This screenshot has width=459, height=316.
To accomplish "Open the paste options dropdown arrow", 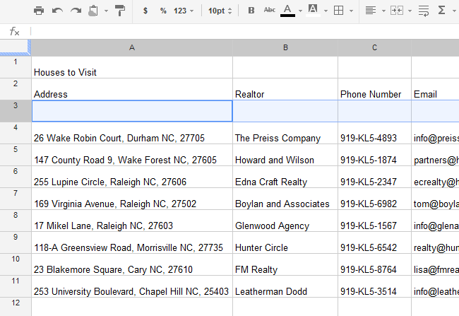I will (106, 11).
